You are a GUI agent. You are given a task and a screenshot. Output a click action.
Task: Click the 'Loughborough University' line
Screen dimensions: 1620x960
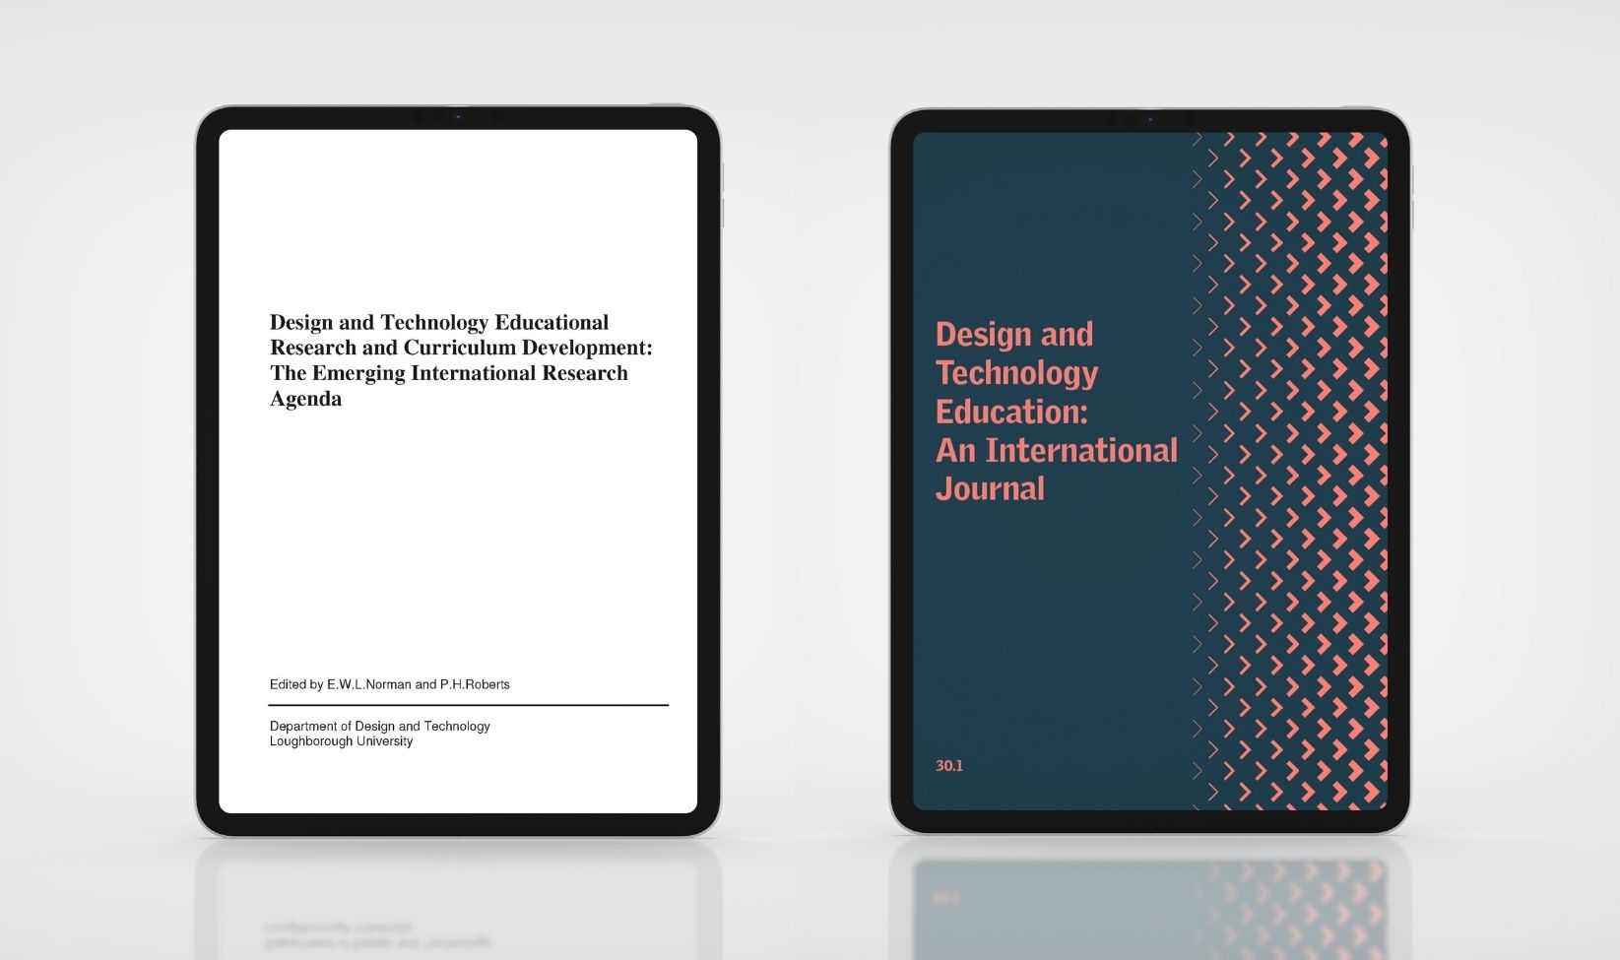pyautogui.click(x=342, y=741)
